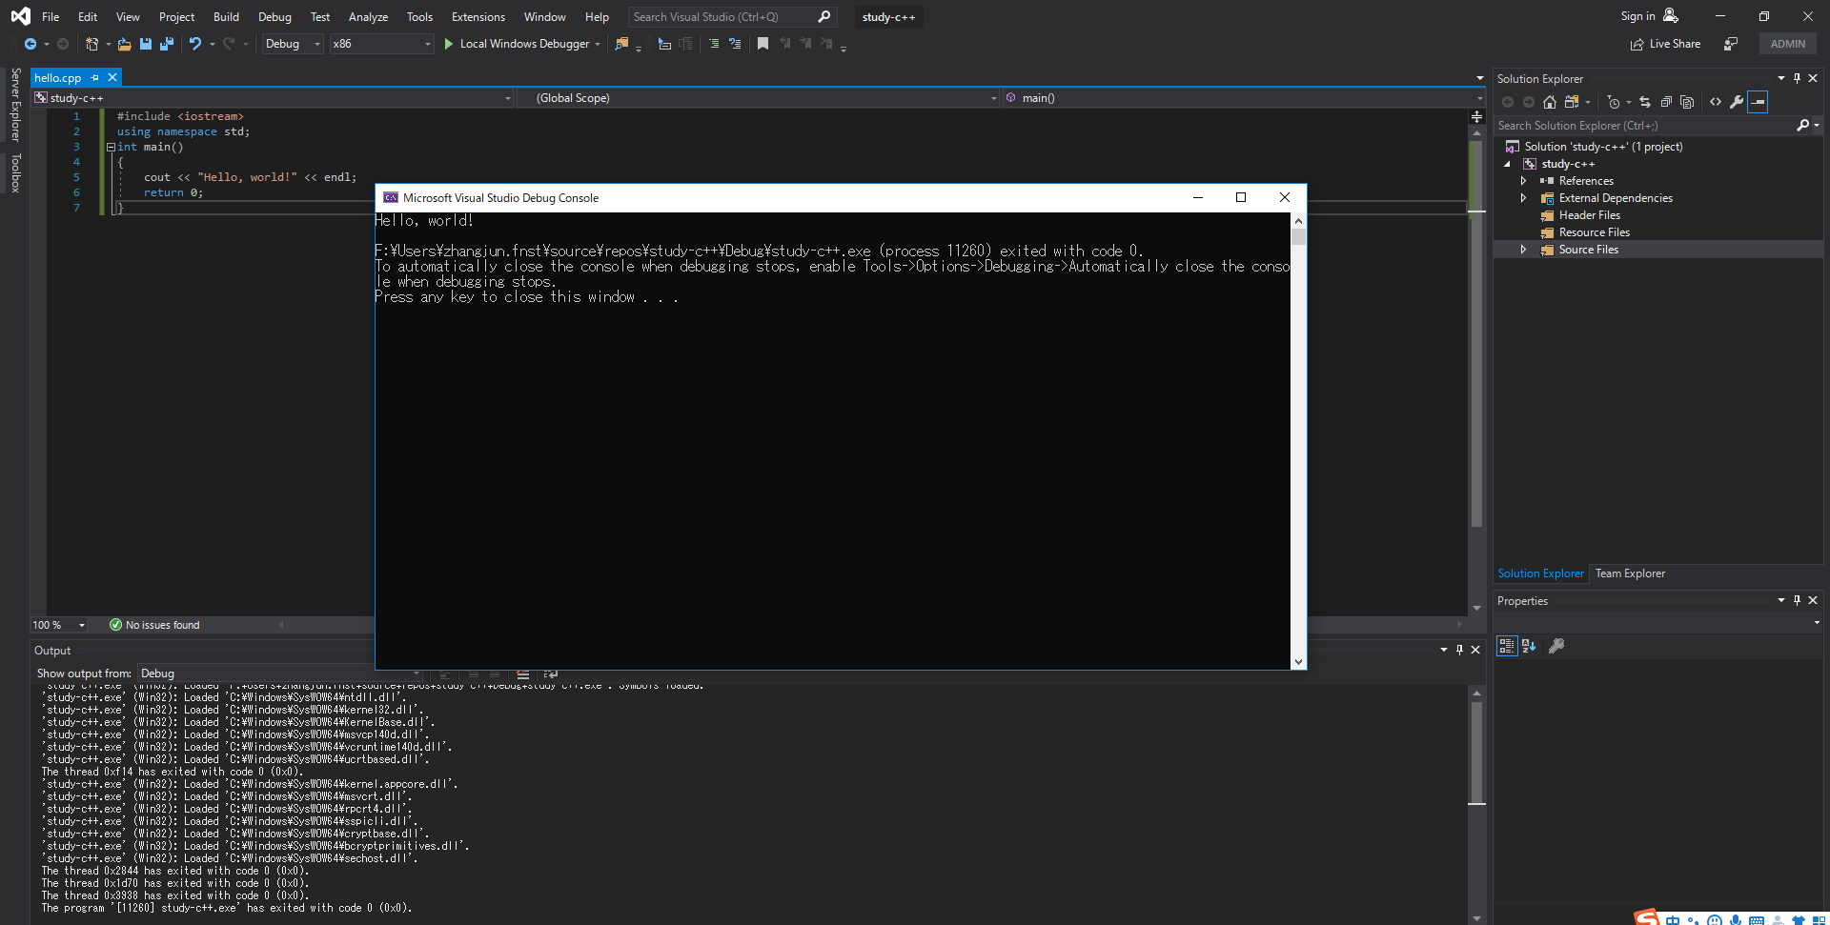Screen dimensions: 1830x925
Task: Open the Show output from Debug dropdown
Action: click(415, 674)
